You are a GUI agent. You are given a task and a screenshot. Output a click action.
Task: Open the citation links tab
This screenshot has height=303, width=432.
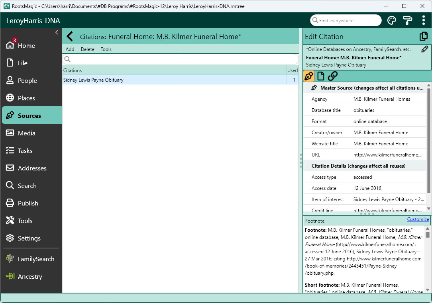pos(332,76)
